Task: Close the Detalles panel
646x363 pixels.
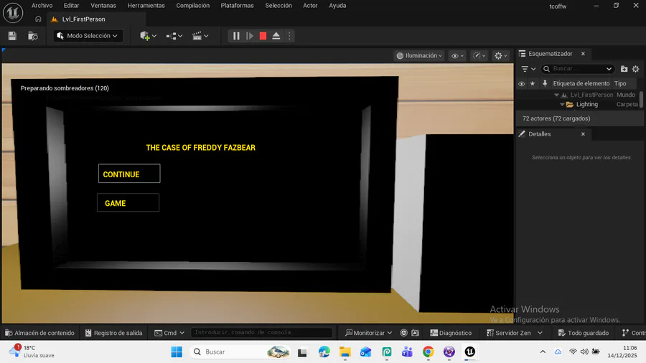Action: (x=583, y=133)
